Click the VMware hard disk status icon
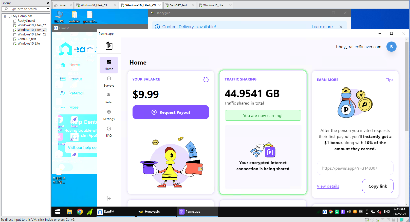Viewport: 410px width, 222px height. coord(367,220)
